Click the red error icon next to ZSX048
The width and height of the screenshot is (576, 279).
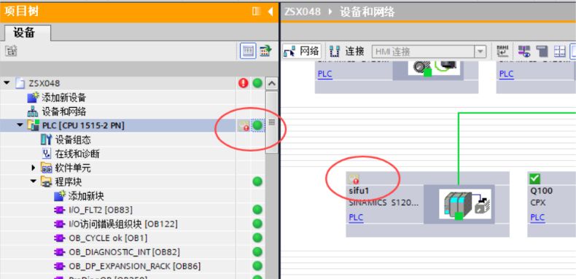[244, 83]
